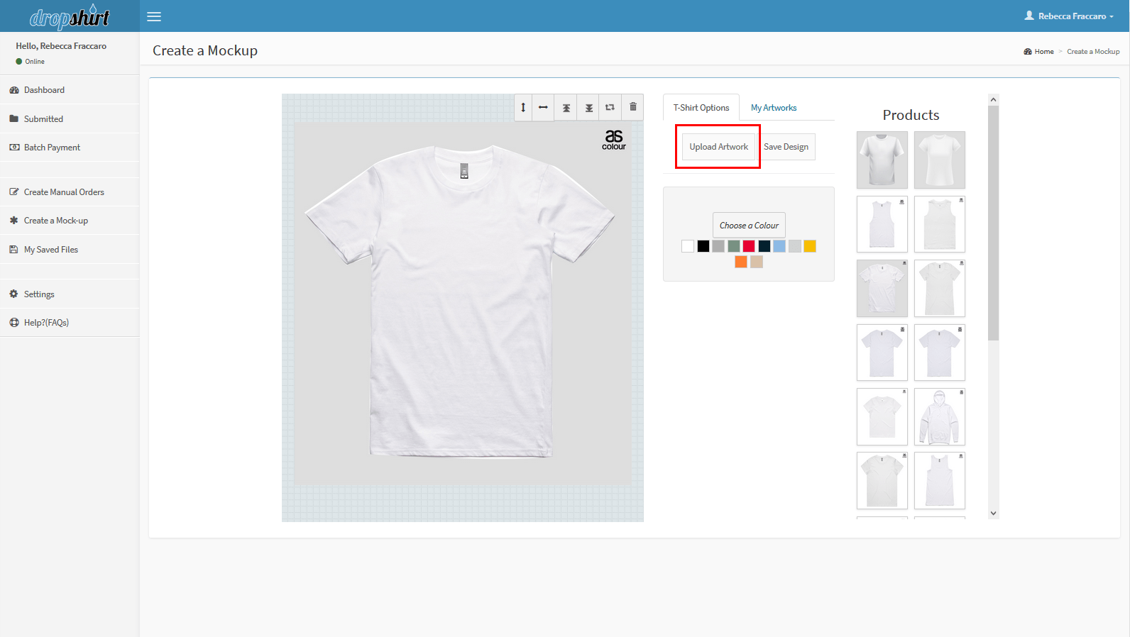Open the Dashboard page from the sidebar
The image size is (1130, 637).
click(70, 90)
